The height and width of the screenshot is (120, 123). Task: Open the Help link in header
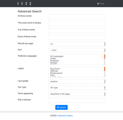tap(101, 4)
